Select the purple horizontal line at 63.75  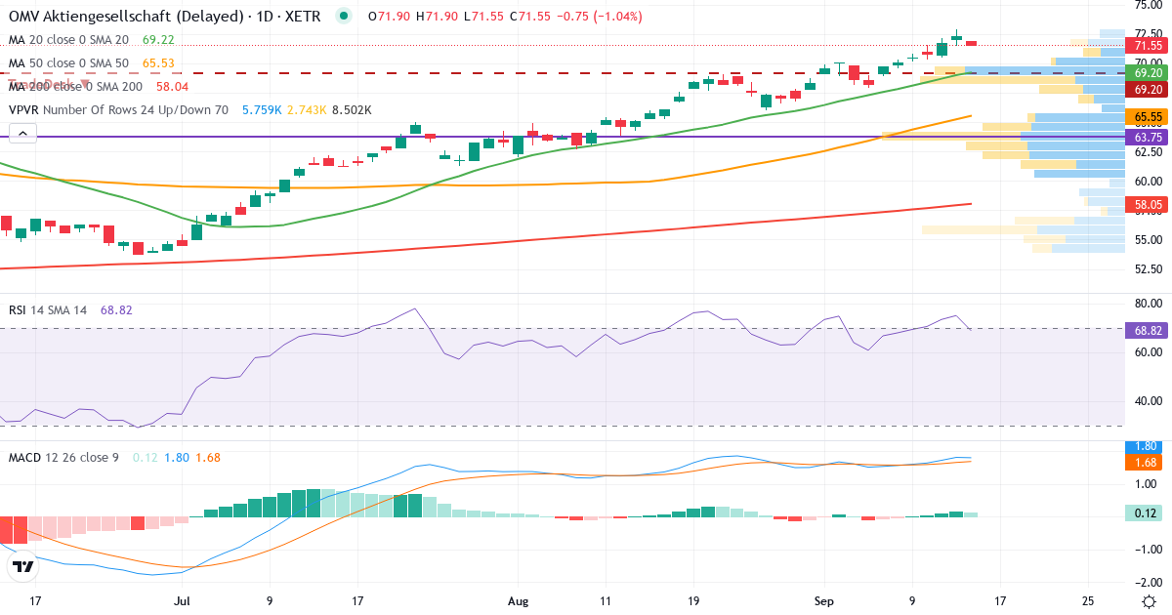[x=562, y=137]
